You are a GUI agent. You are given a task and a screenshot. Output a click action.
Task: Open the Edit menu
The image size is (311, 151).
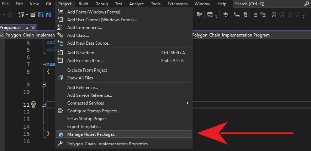19,4
